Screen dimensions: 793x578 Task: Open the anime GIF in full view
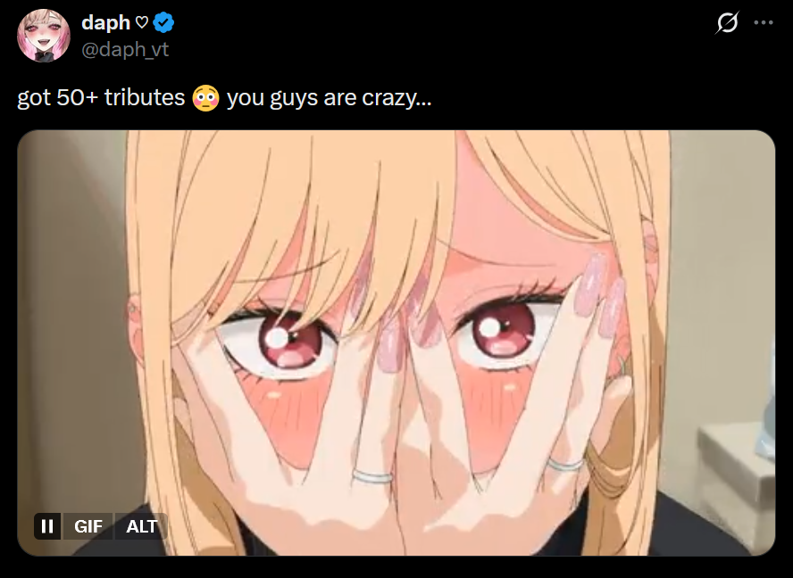click(396, 343)
